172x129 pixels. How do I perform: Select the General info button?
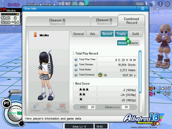pos(78,34)
